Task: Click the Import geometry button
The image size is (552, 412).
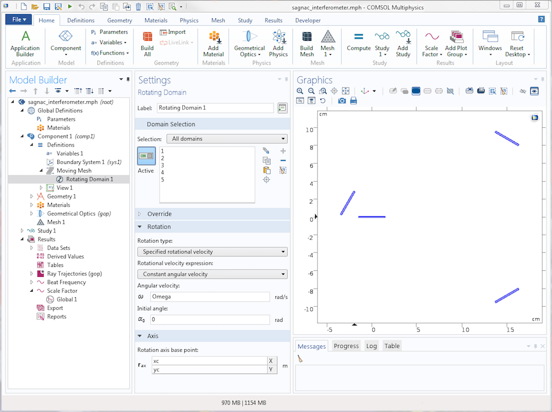Action: [x=172, y=32]
